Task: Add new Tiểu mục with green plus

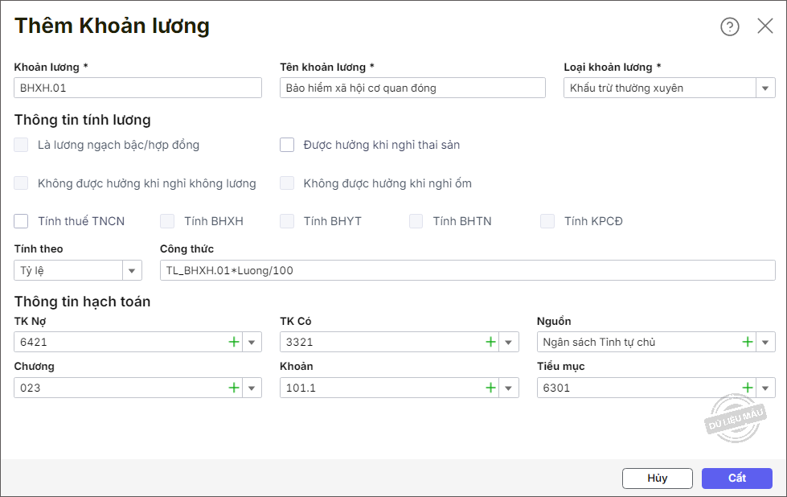Action: [x=748, y=388]
